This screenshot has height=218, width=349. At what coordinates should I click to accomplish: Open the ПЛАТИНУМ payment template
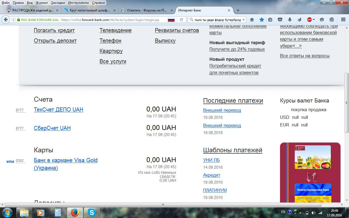click(x=215, y=190)
